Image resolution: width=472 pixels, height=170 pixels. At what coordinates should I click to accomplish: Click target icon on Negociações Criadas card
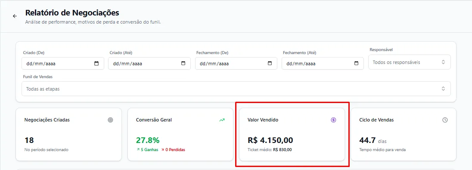pyautogui.click(x=111, y=120)
